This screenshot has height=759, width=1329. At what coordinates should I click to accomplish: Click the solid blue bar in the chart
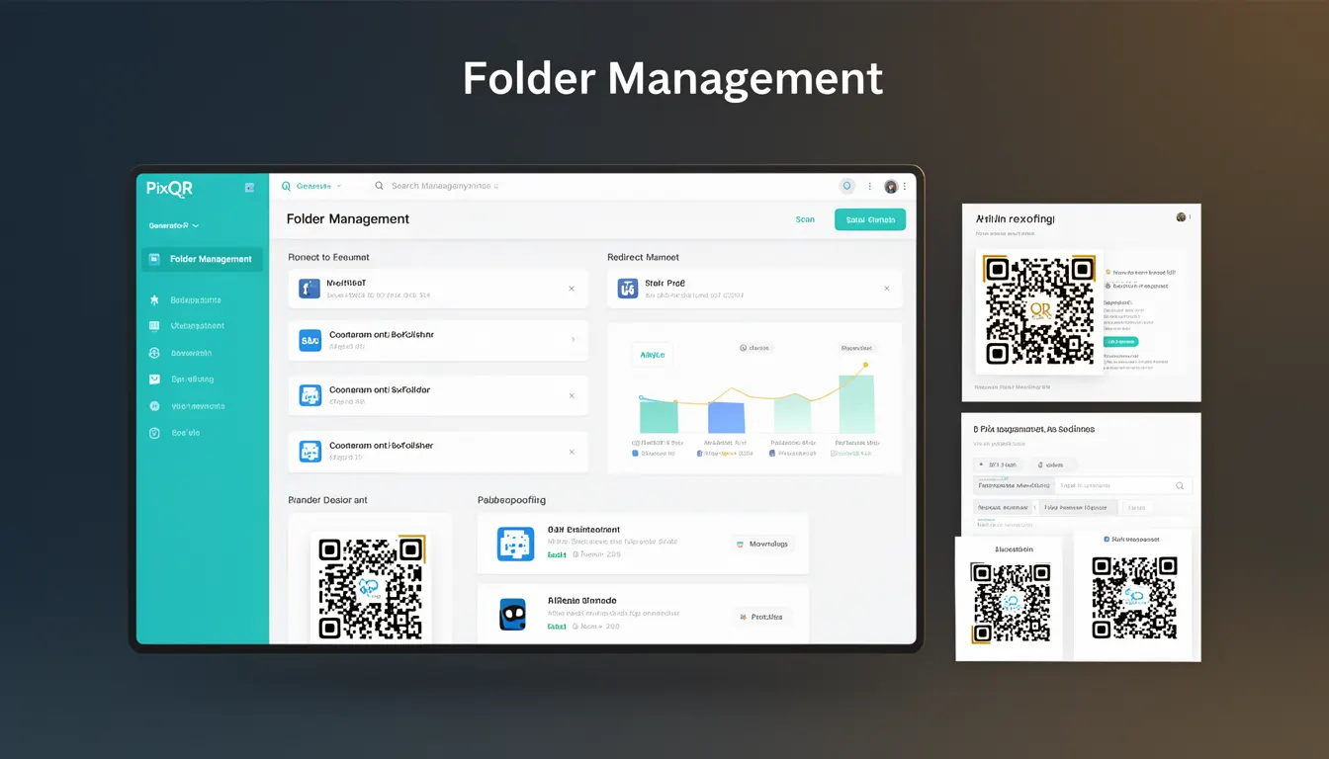pos(727,417)
